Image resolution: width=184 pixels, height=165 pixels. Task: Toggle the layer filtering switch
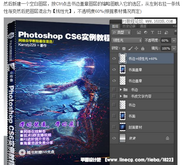coord(175,32)
